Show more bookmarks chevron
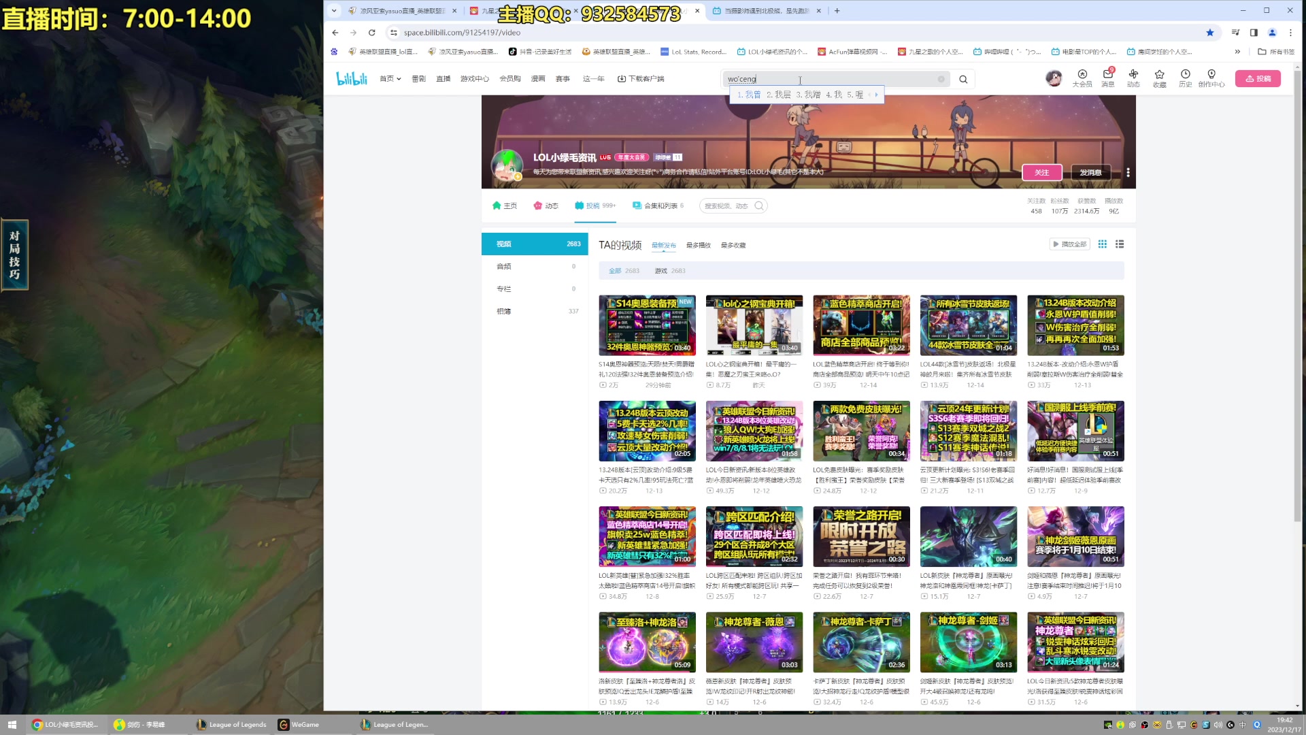Viewport: 1306px width, 735px height. (1237, 52)
